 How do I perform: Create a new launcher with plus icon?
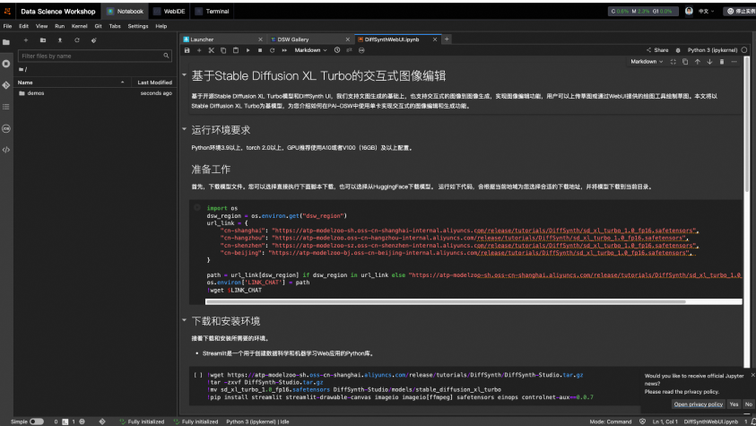(x=26, y=40)
